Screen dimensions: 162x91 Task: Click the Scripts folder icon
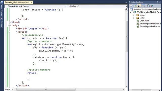coord(137,15)
